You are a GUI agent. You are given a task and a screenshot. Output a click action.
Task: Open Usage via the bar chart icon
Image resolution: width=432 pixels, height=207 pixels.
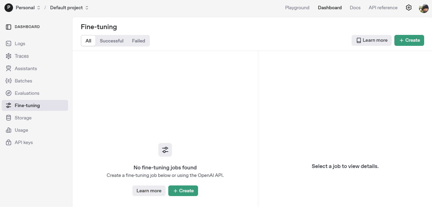[x=9, y=130]
